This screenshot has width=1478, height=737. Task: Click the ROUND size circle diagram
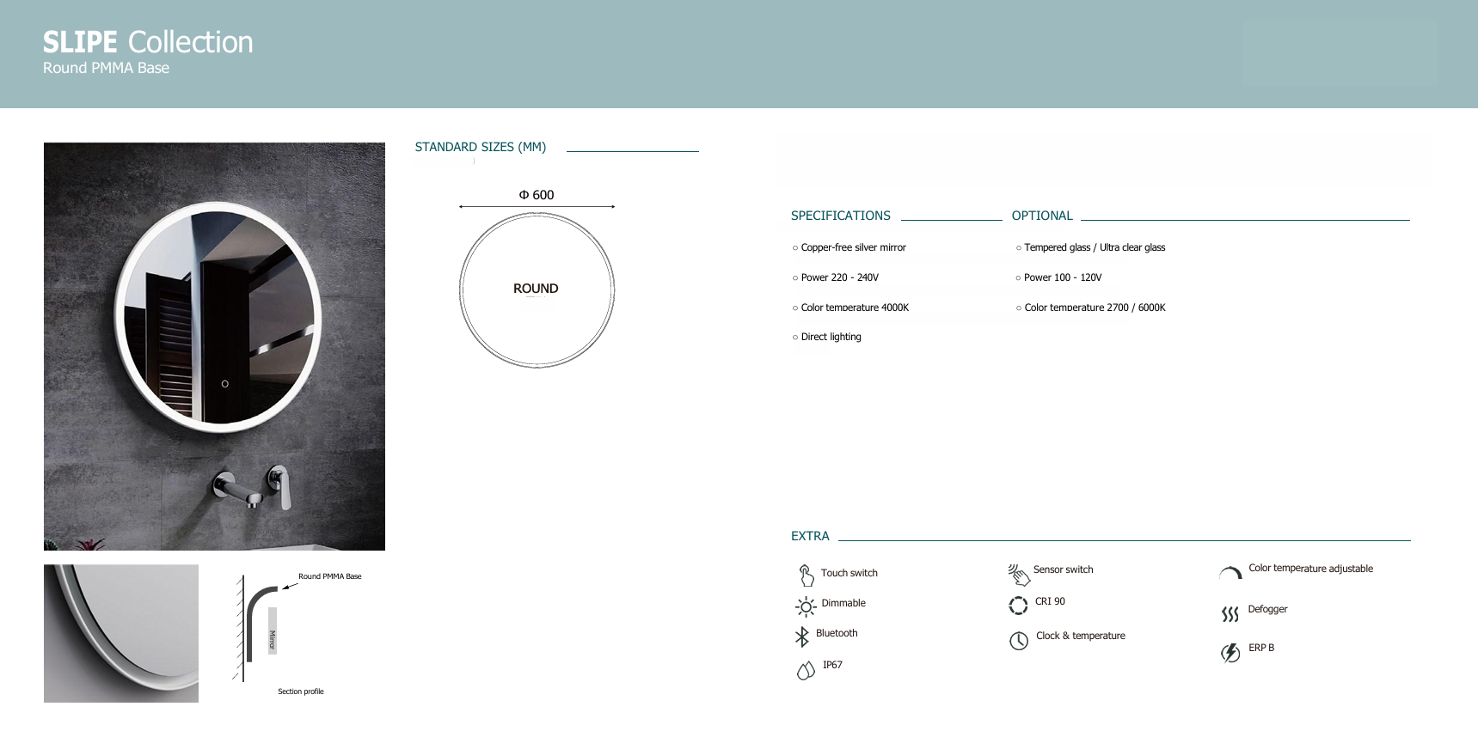(x=537, y=289)
